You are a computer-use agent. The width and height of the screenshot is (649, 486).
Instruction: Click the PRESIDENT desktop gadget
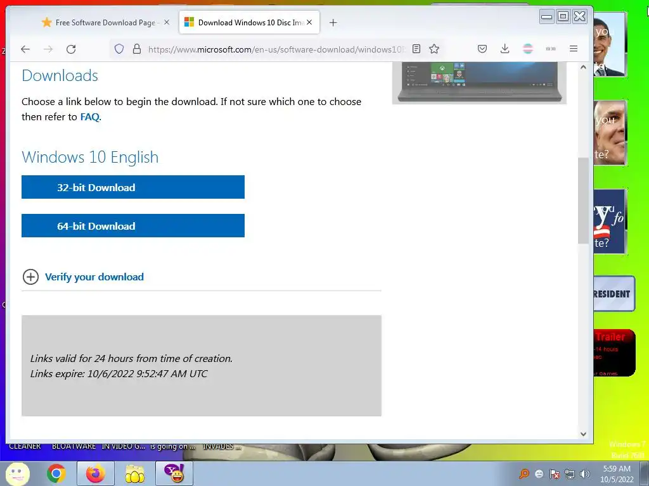(x=614, y=294)
